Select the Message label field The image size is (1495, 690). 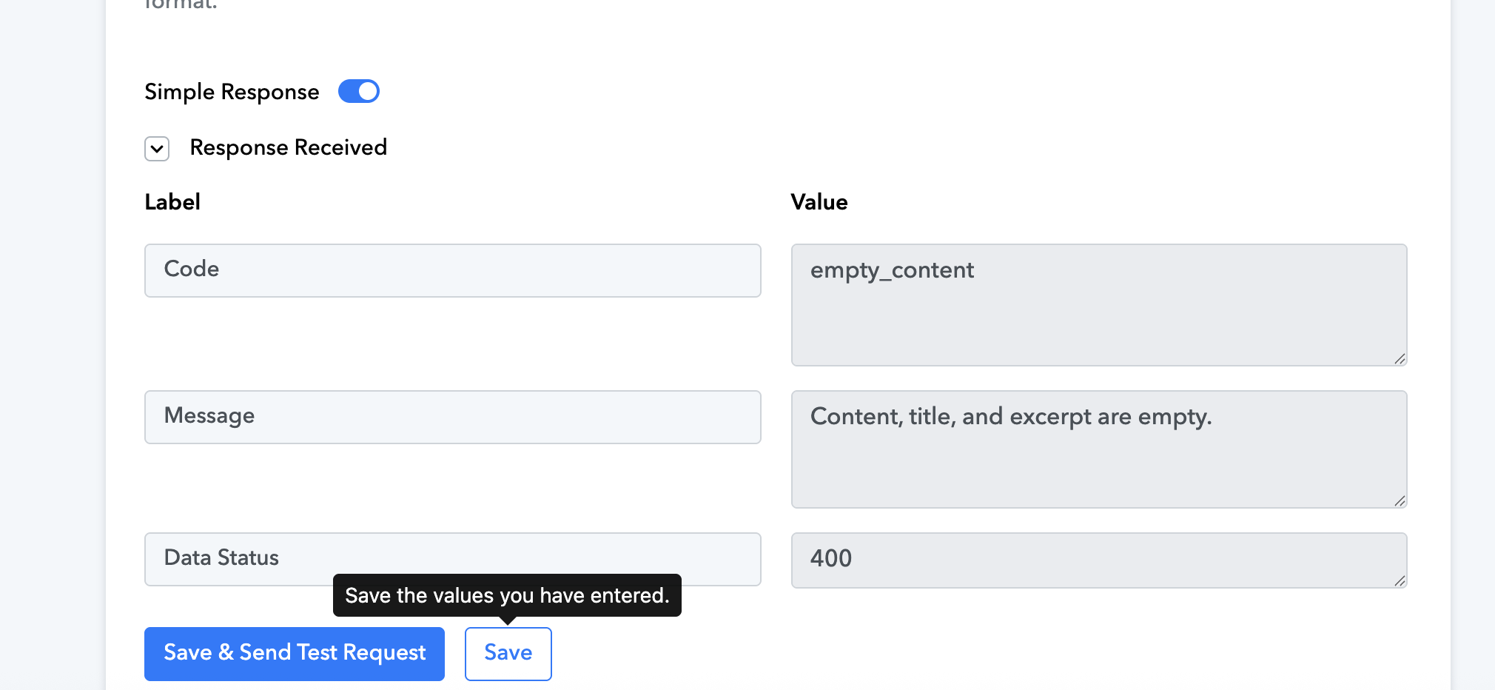pyautogui.click(x=453, y=417)
